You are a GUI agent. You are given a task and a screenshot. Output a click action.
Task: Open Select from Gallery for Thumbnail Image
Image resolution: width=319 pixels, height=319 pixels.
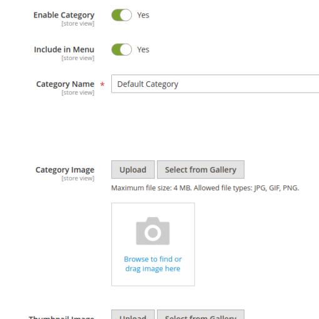(x=201, y=315)
